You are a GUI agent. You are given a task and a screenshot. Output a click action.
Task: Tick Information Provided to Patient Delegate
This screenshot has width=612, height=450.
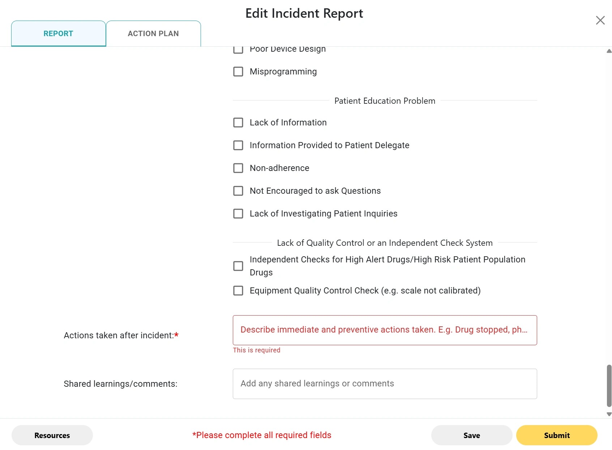point(238,145)
